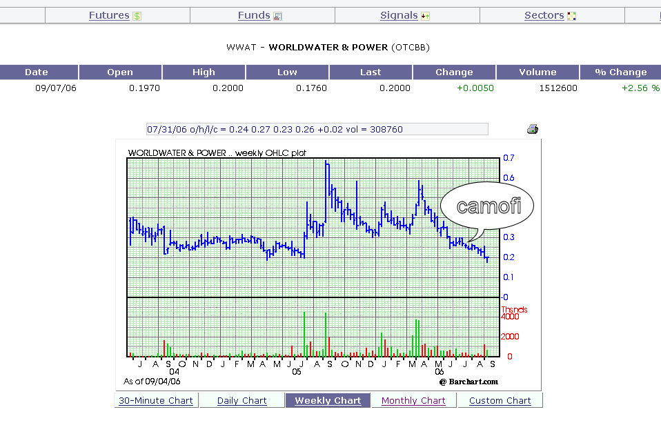Click the Barchart.com watermark on the chart

coord(468,382)
